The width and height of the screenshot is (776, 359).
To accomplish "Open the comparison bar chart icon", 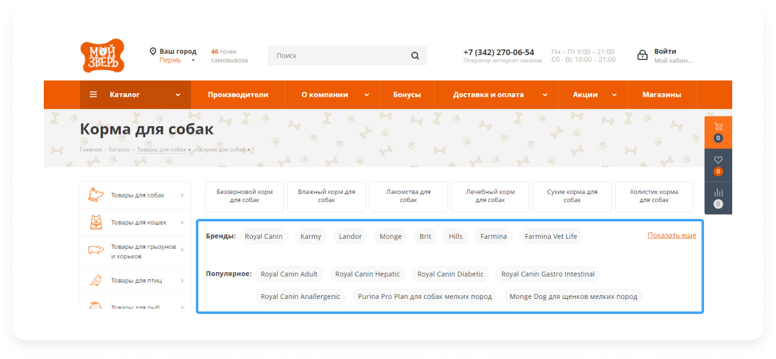I will [718, 193].
